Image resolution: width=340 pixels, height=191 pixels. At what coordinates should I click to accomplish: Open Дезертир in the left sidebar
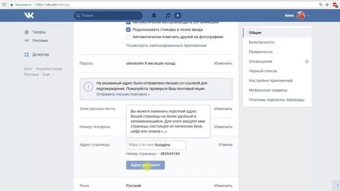point(40,55)
